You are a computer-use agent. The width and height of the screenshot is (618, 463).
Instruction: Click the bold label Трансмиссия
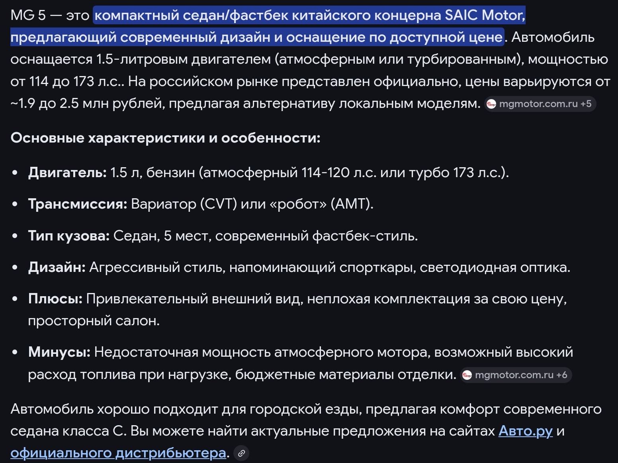coord(77,204)
